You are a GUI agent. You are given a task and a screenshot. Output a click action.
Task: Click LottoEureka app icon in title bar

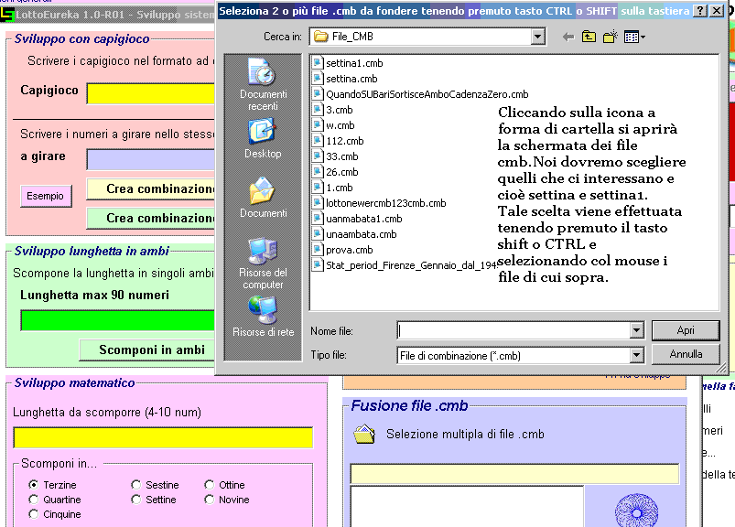6,15
